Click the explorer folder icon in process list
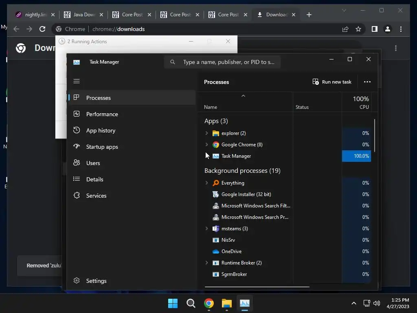Image resolution: width=417 pixels, height=313 pixels. pos(216,133)
